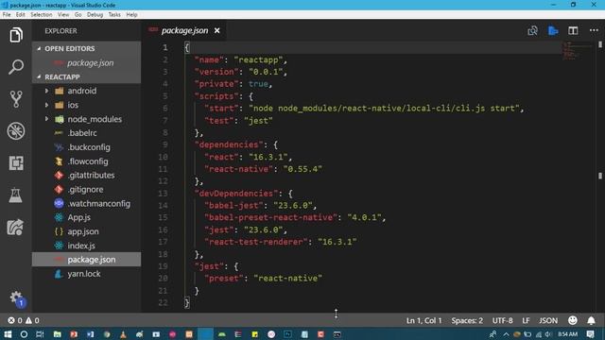Click the activity bar icon below the flask
This screenshot has height=340, width=605.
point(15,227)
